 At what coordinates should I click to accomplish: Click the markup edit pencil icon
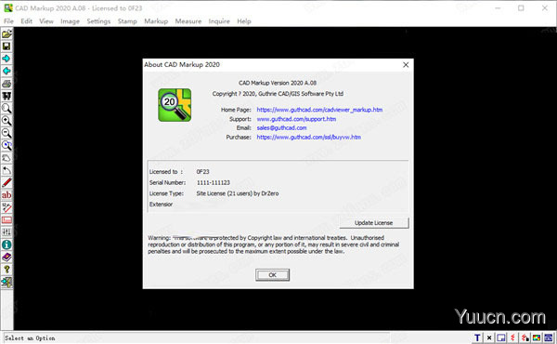pyautogui.click(x=6, y=207)
